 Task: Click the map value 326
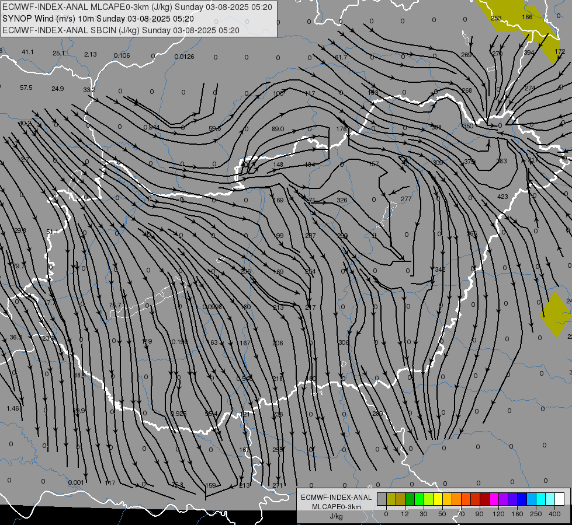[x=342, y=200]
